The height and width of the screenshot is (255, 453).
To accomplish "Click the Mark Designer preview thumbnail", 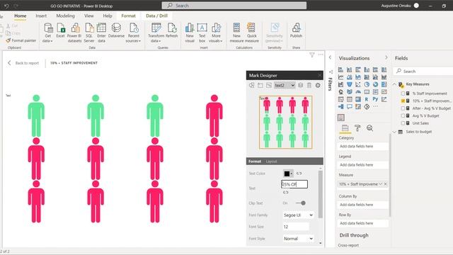I will pos(285,123).
